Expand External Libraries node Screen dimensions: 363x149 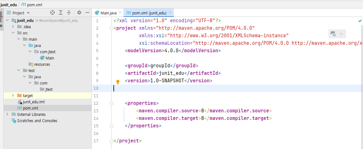8,114
